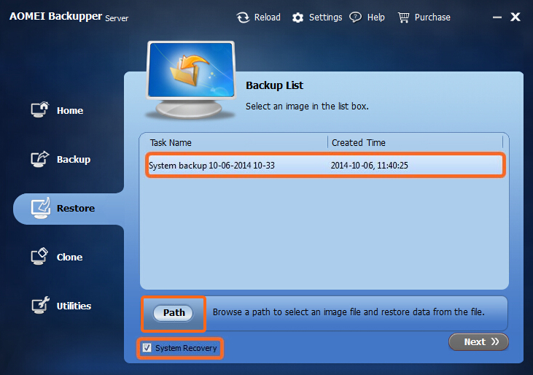
Task: Open the Utilities section
Action: 74,306
